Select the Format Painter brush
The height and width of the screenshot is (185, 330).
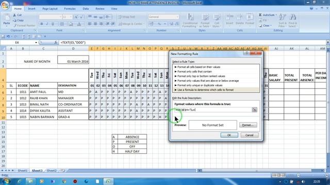[15, 26]
